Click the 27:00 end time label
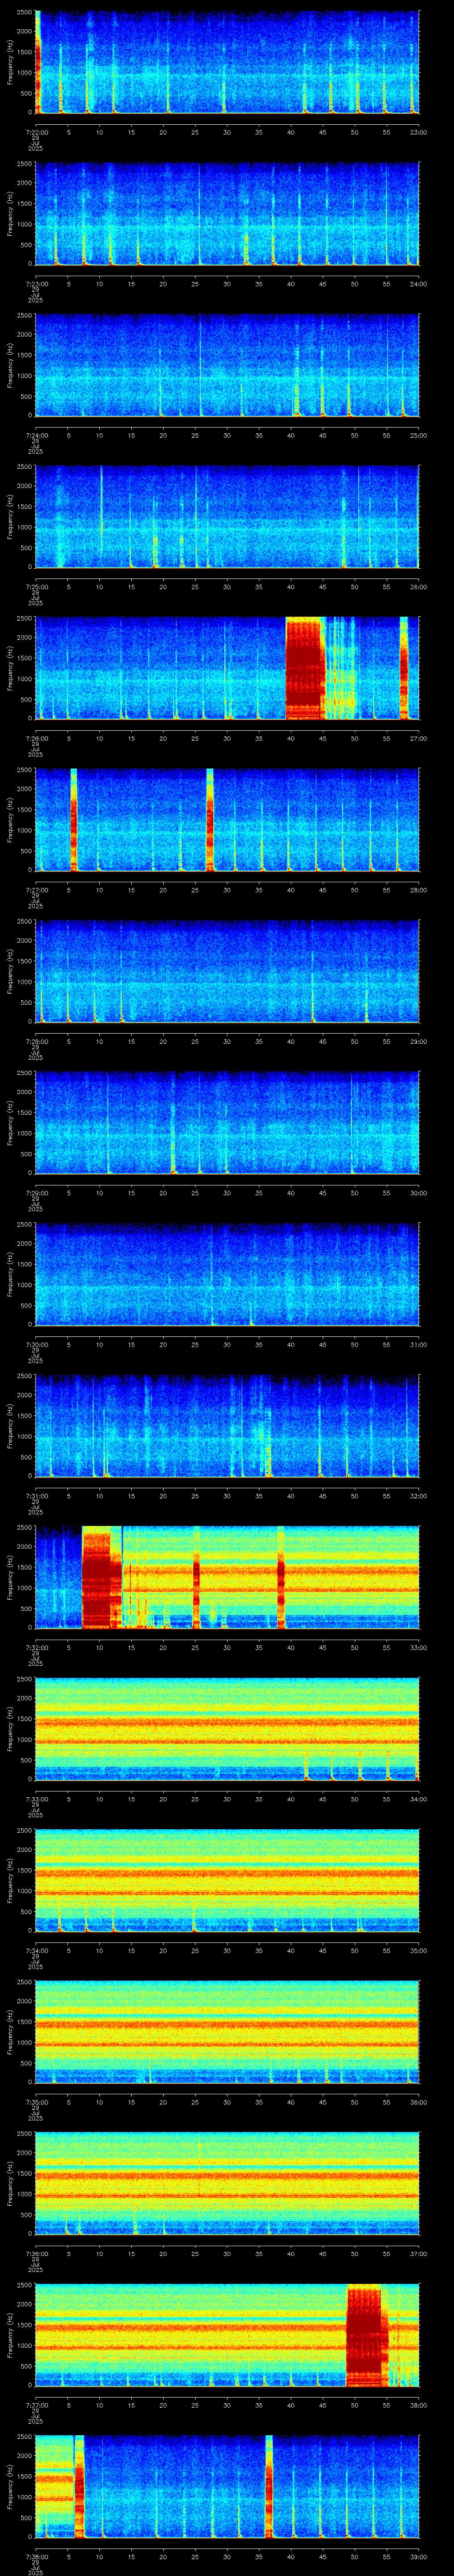The height and width of the screenshot is (2576, 454). (418, 738)
